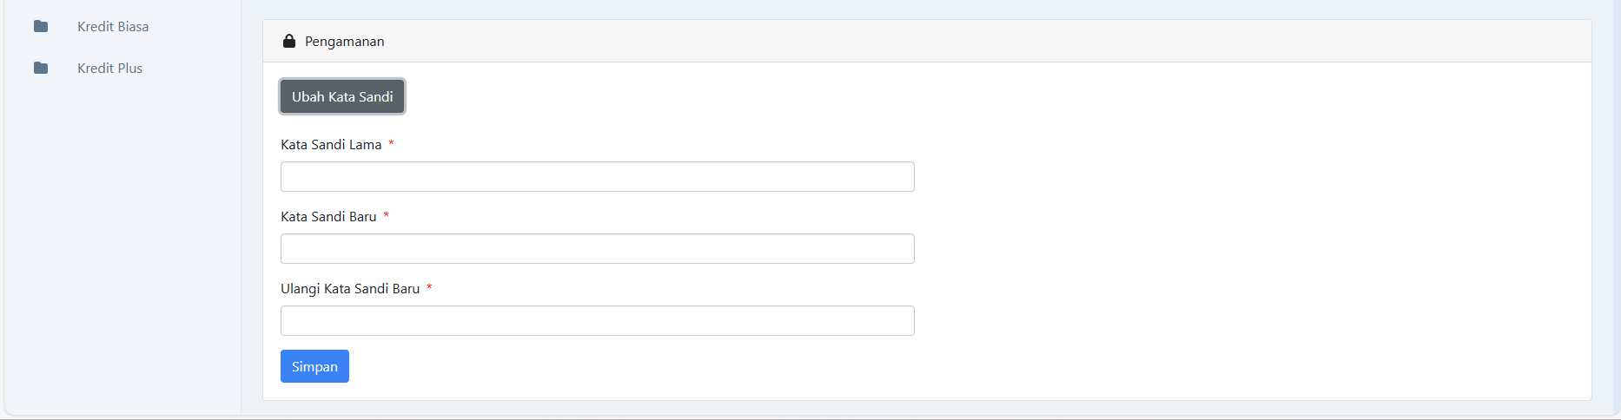
Task: Click the red asterisk after Kata Sandi Baru
Action: tap(386, 215)
